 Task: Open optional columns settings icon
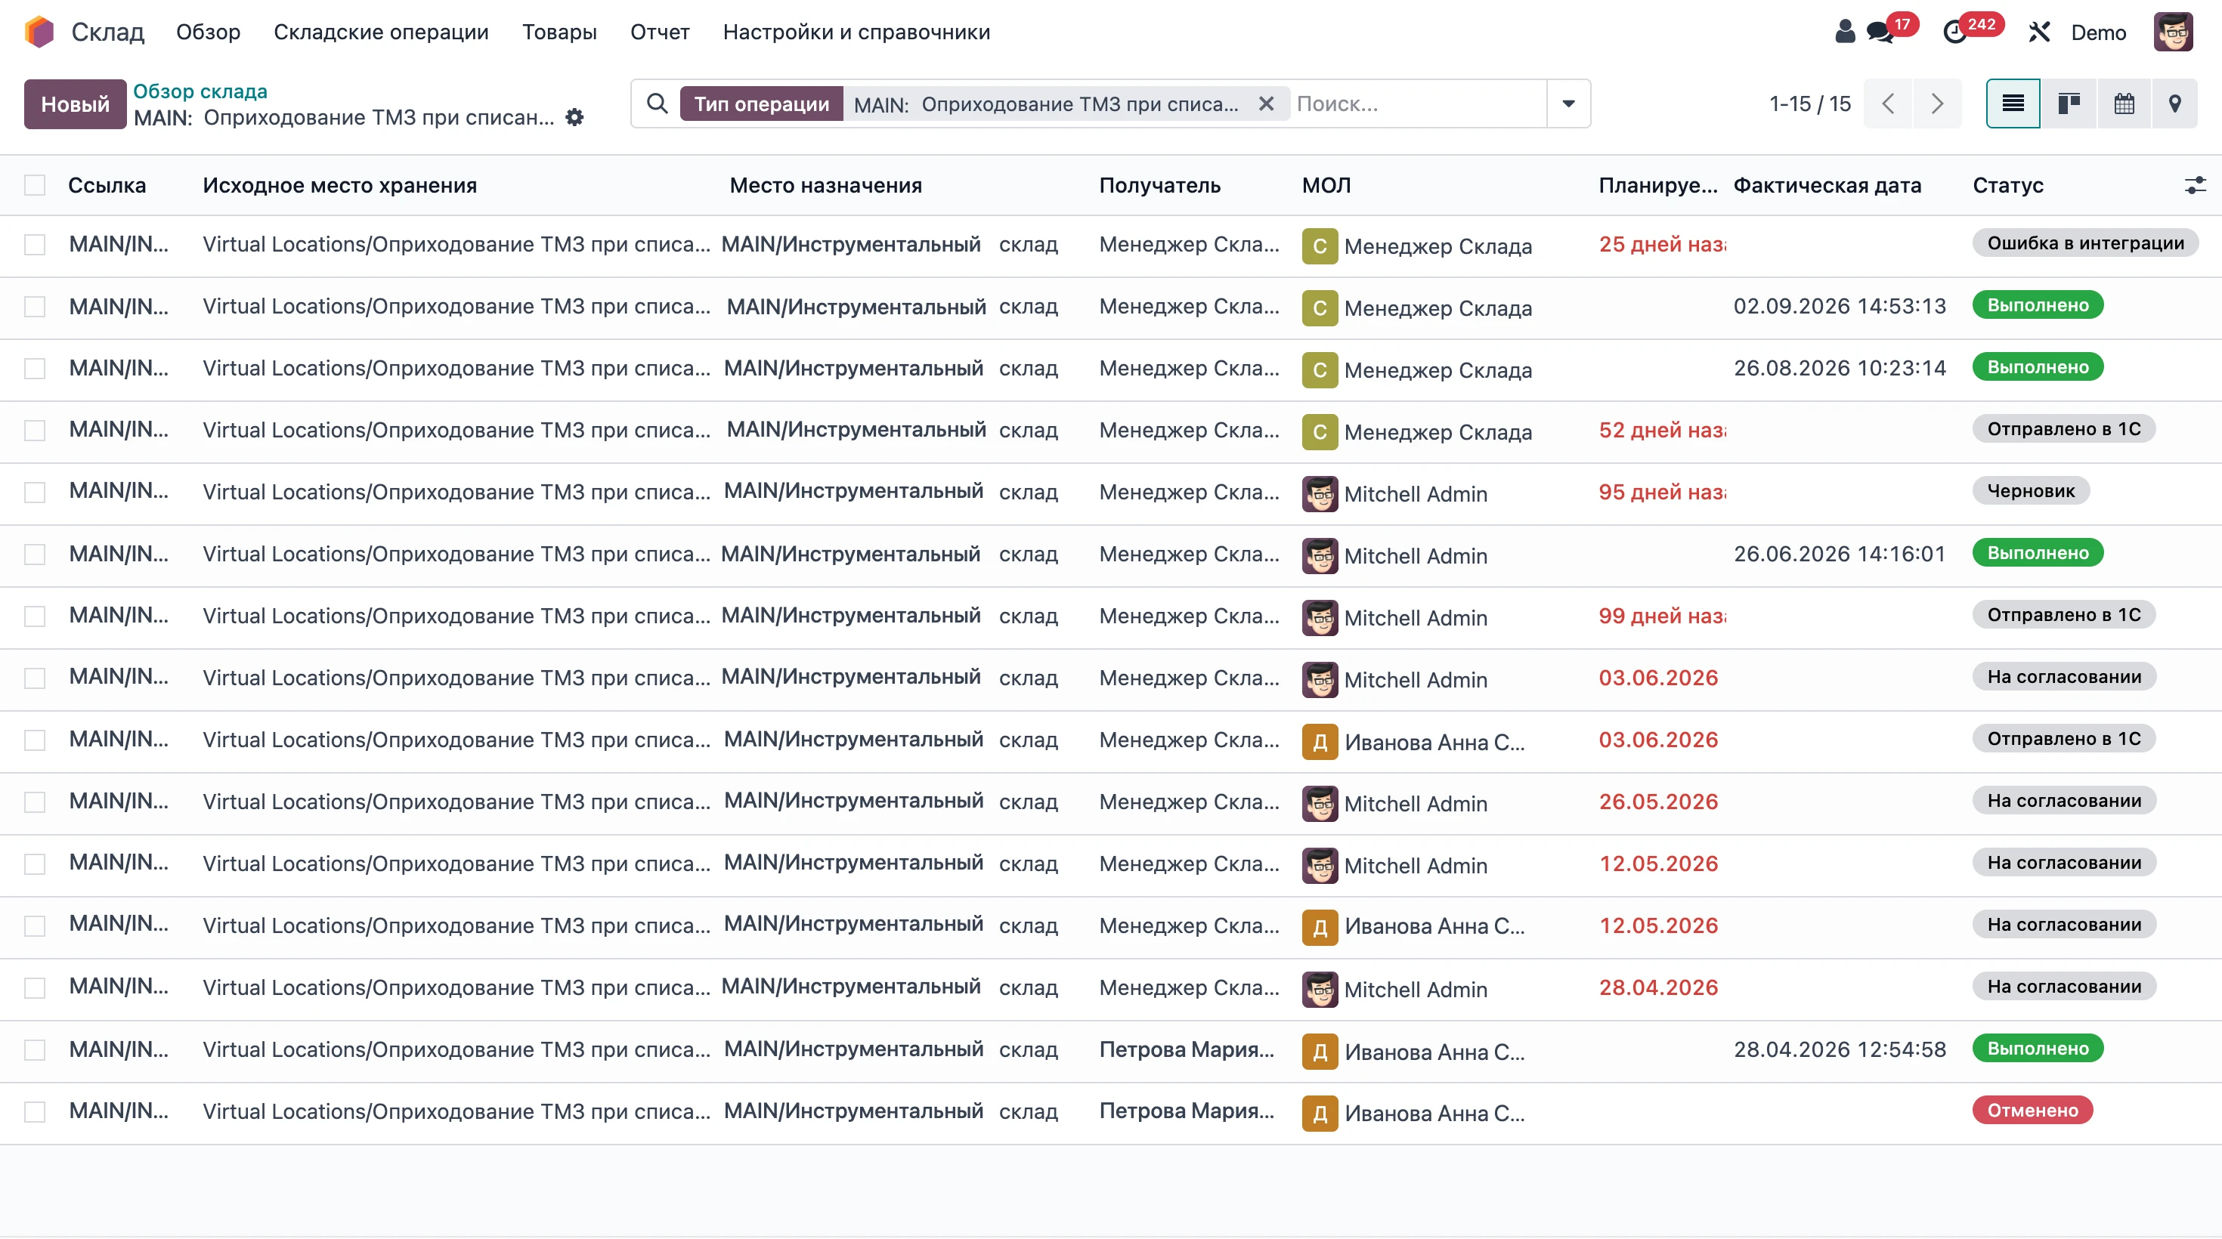coord(2196,185)
